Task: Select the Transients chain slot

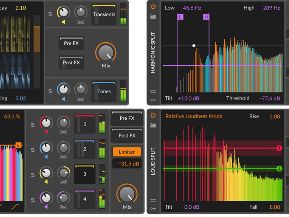Action: 104,14
